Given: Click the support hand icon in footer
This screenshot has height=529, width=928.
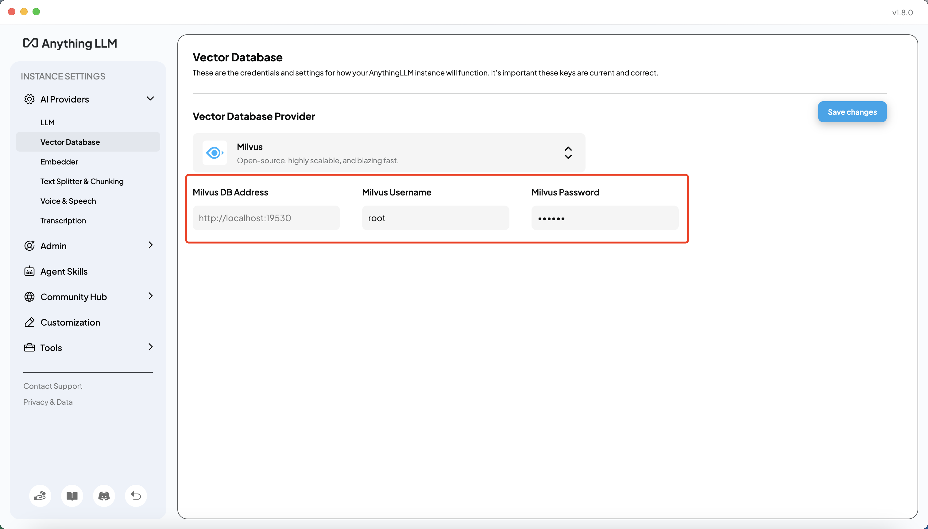Looking at the screenshot, I should (x=40, y=496).
